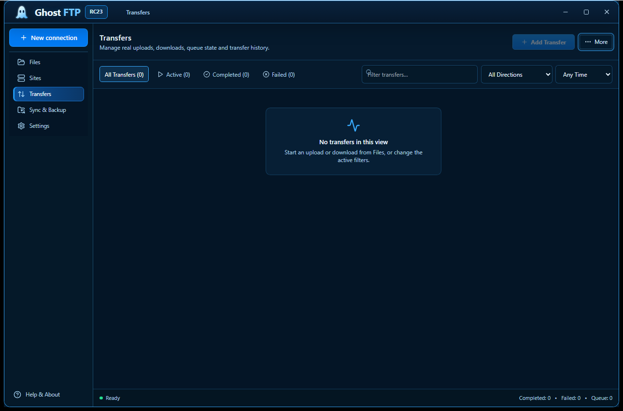
Task: Click the Ready status text
Action: [x=113, y=398]
